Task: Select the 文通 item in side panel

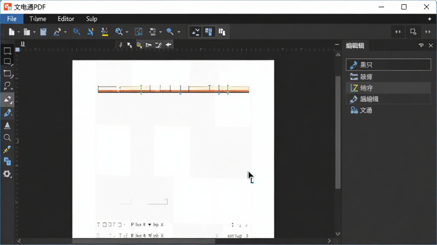Action: [x=388, y=110]
